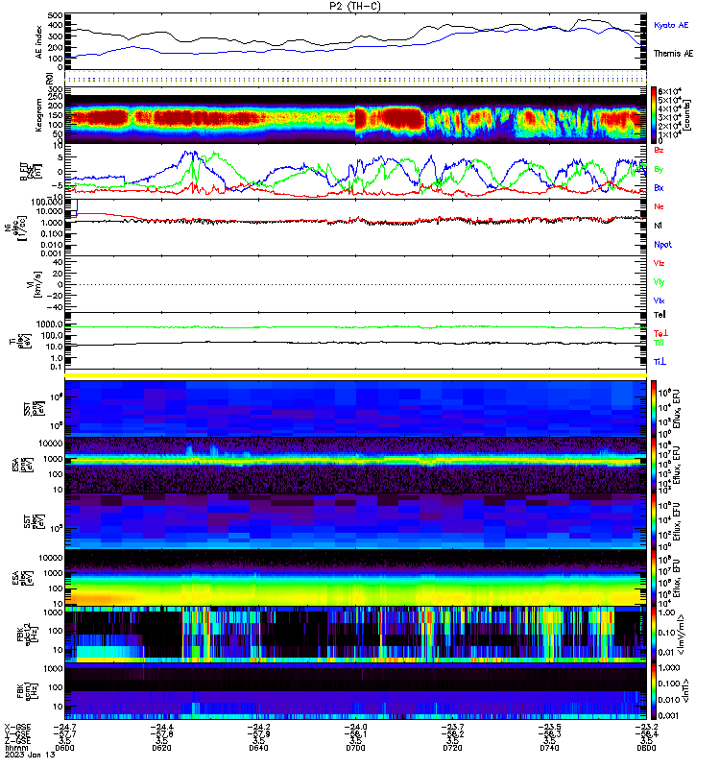Click inside the FBK scm1 spectrogram panel
Screen dimensions: 720x768
point(355,691)
